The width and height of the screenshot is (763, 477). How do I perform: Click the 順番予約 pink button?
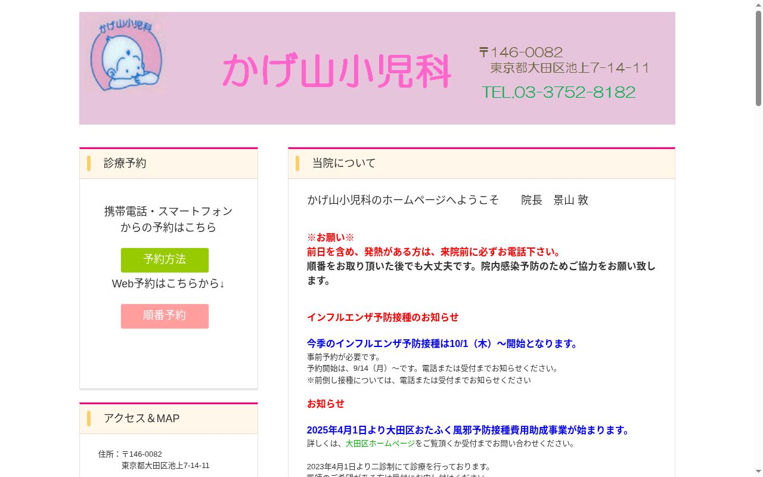point(165,316)
